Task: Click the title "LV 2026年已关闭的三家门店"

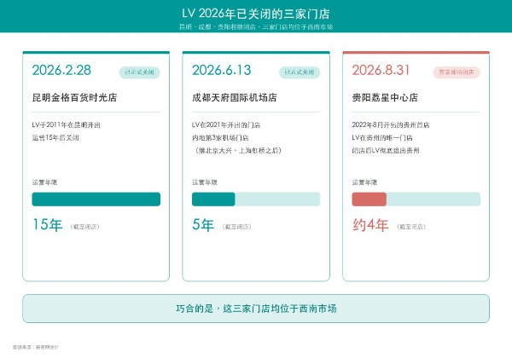Action: 256,14
